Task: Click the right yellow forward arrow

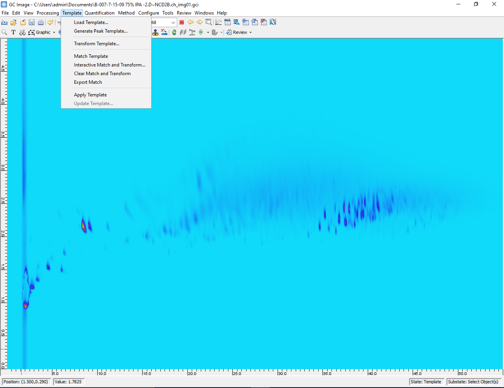Action: coord(200,22)
